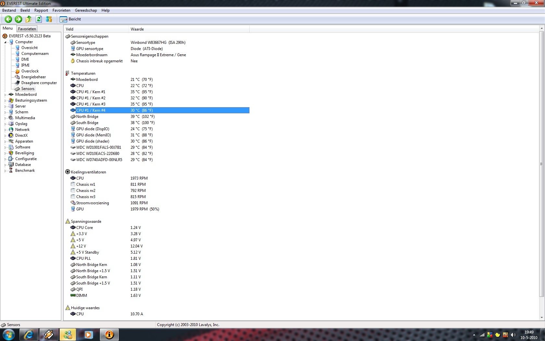Click the EVEREST icon in the taskbar

(x=109, y=335)
